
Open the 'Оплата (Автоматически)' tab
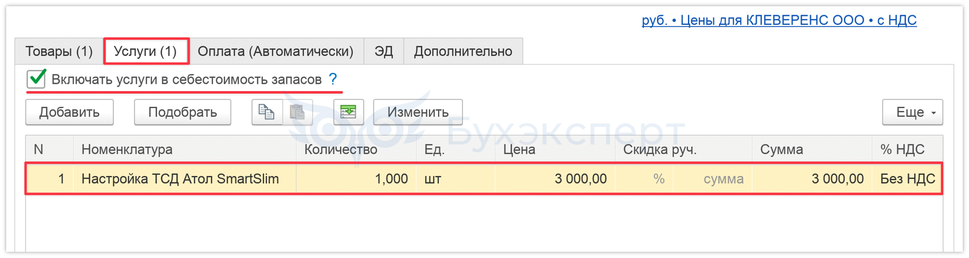pos(275,51)
